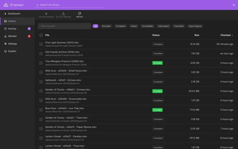Click the Encode Selected play icon
The height and width of the screenshot is (149, 238).
click(46, 14)
